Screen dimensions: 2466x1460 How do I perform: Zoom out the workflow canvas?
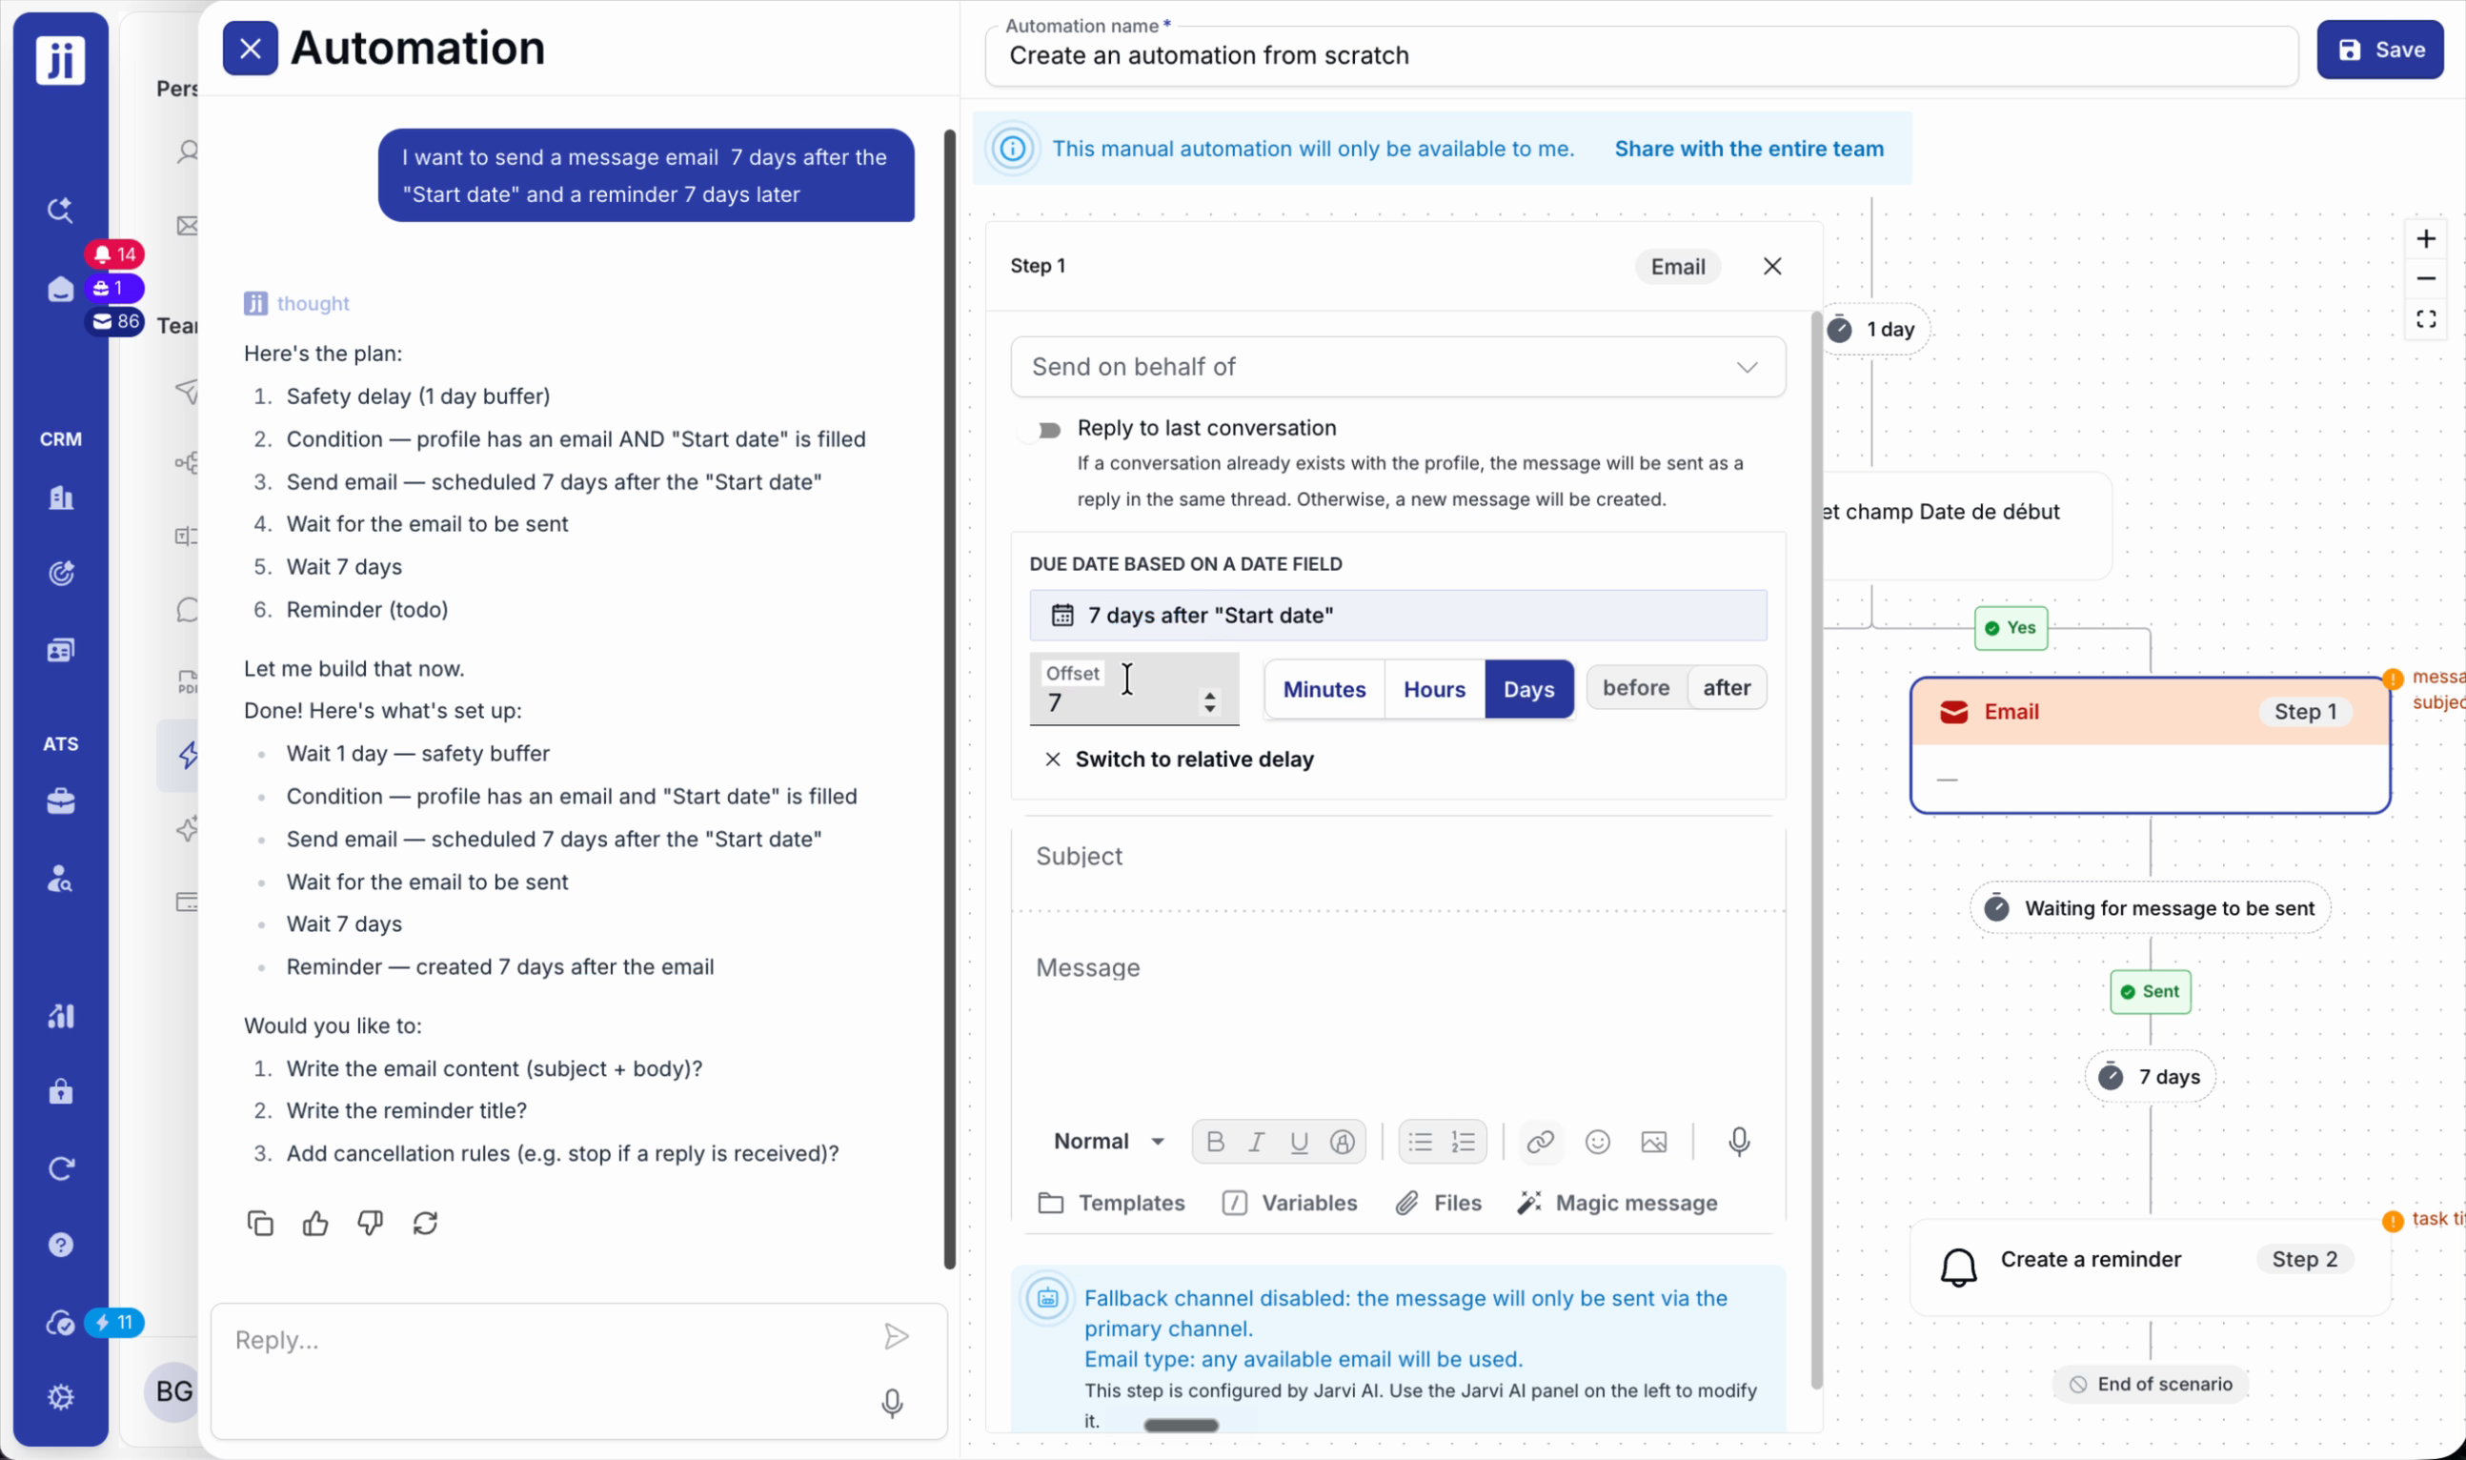pos(2426,278)
